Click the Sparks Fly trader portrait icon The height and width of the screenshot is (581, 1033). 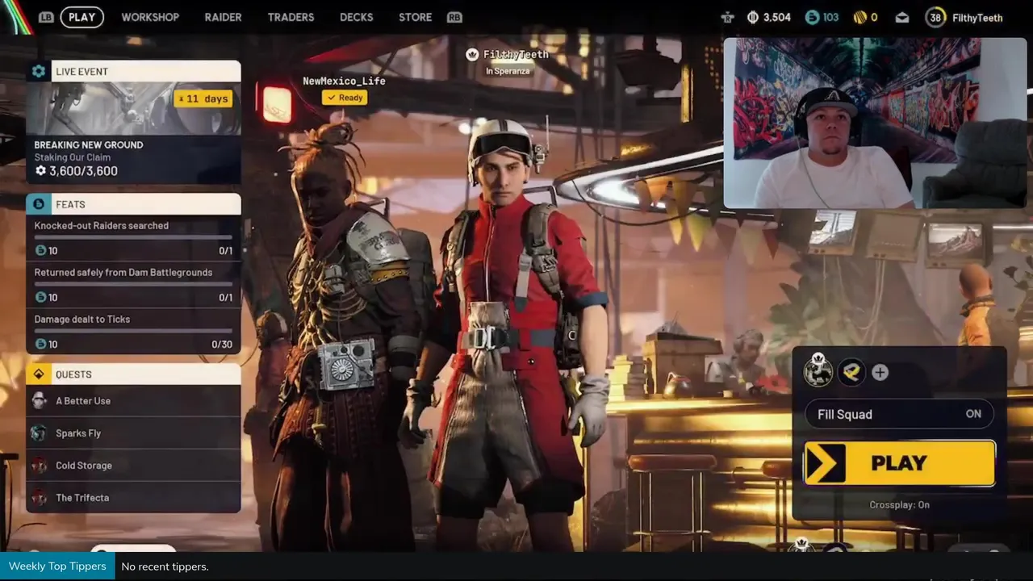coord(39,433)
